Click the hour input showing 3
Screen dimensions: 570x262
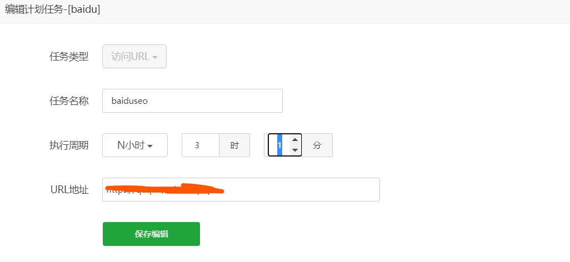click(200, 145)
